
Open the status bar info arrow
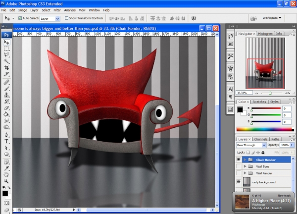point(74,210)
